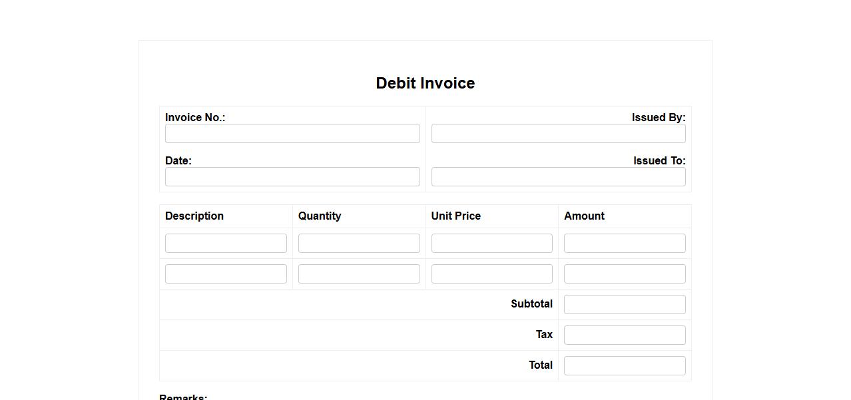851x400 pixels.
Task: Click second row Description field
Action: [226, 274]
